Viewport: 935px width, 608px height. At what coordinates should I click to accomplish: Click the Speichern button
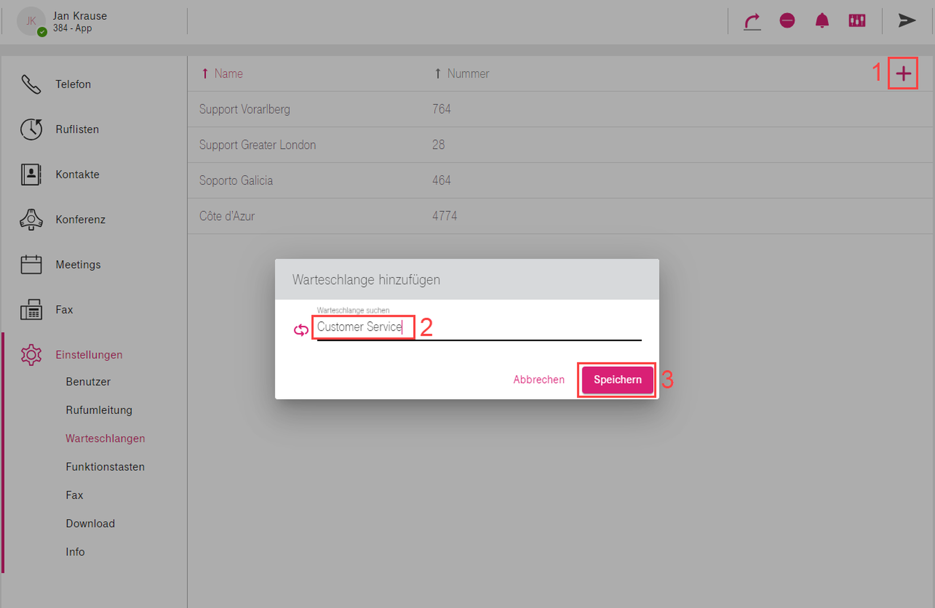[617, 379]
